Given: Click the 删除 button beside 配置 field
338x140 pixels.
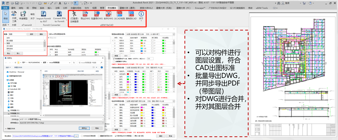Looking at the screenshot, I should pyautogui.click(x=41, y=34).
